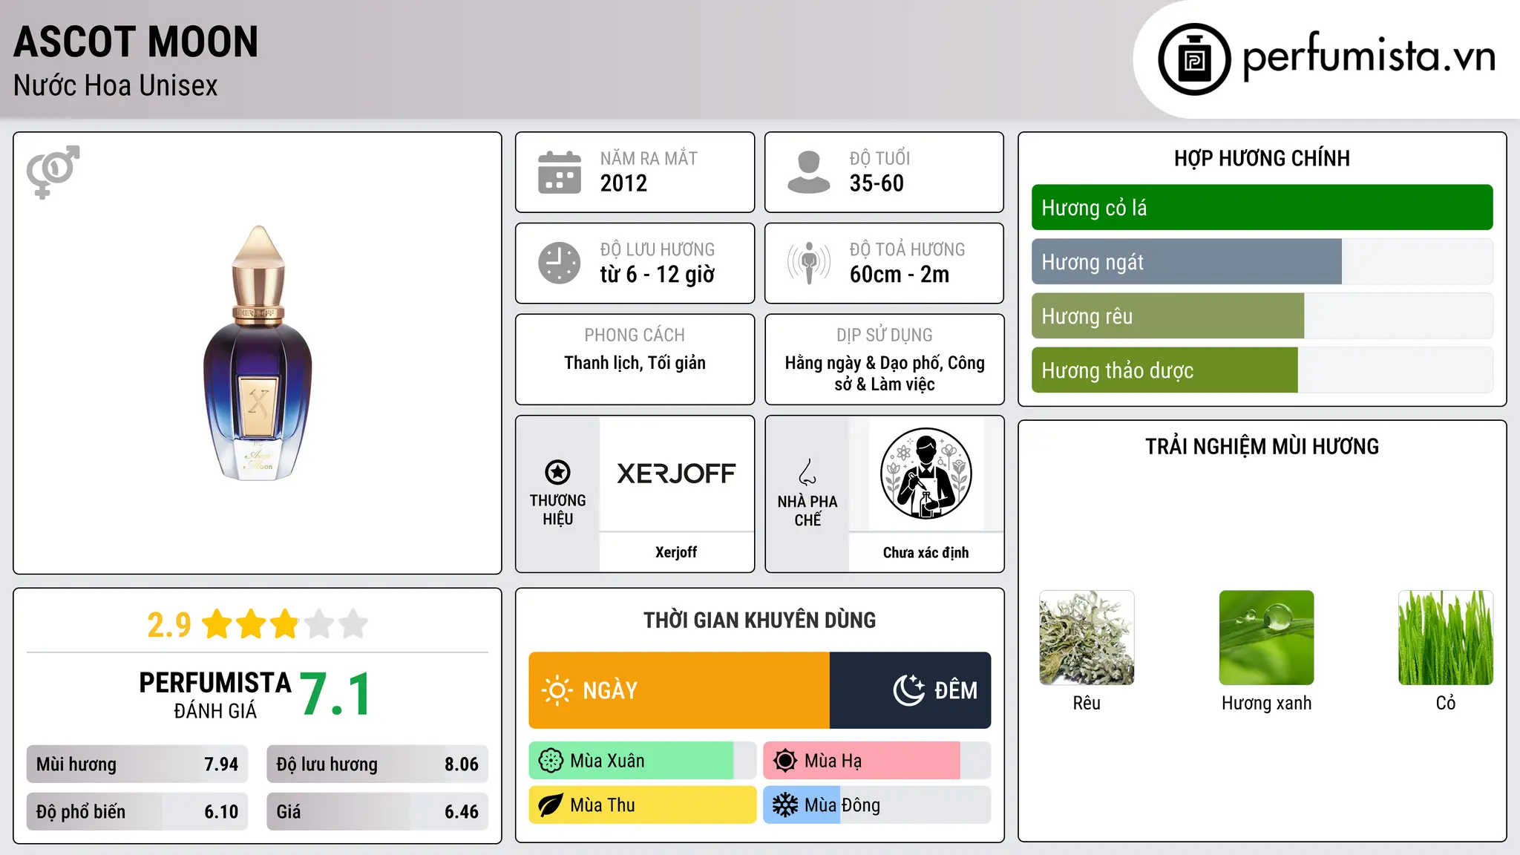Image resolution: width=1520 pixels, height=855 pixels.
Task: Click the perfumer illustration icon
Action: [x=926, y=474]
